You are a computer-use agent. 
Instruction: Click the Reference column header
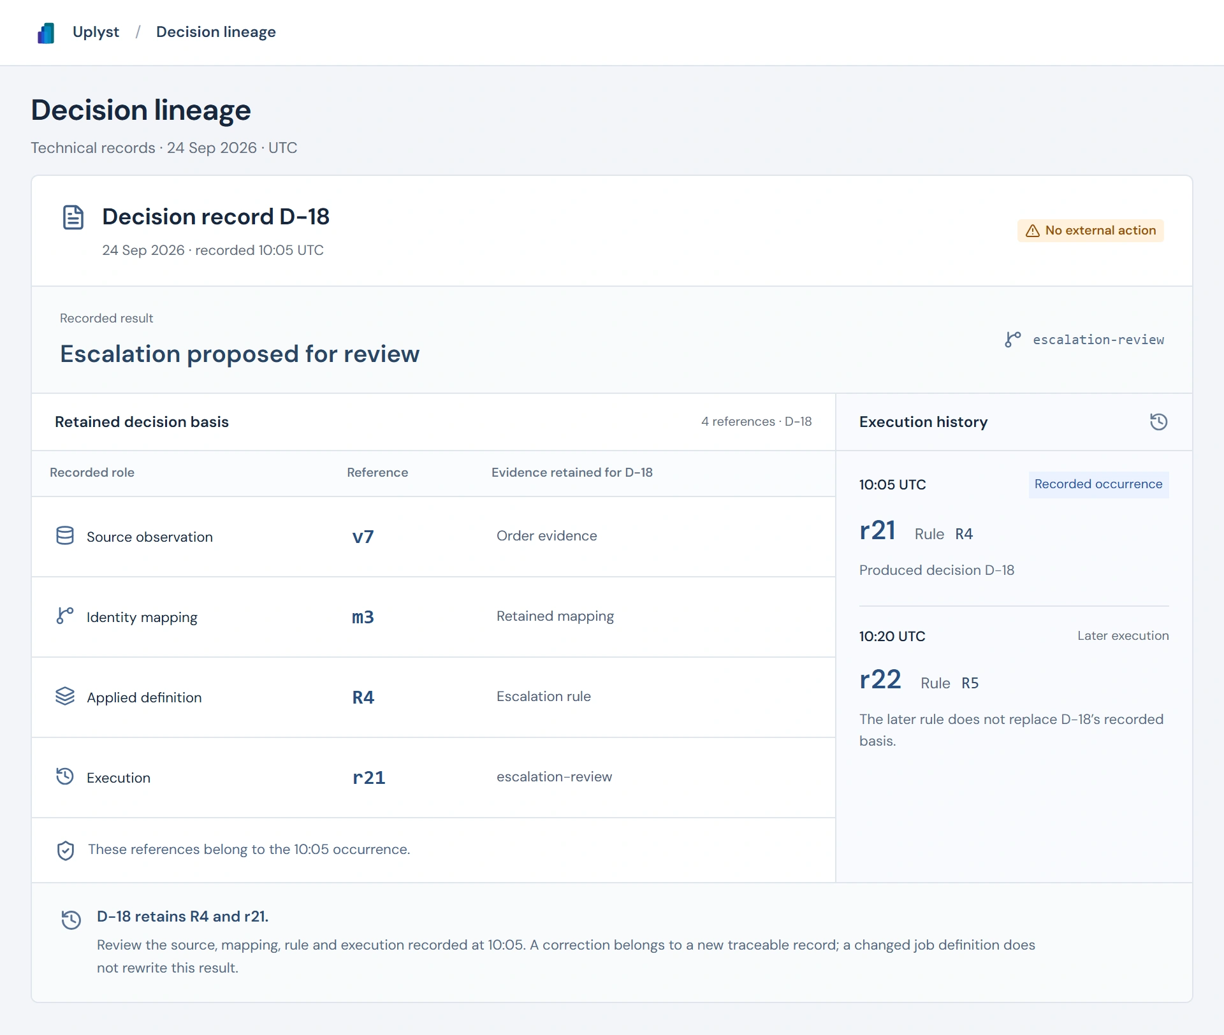tap(377, 472)
